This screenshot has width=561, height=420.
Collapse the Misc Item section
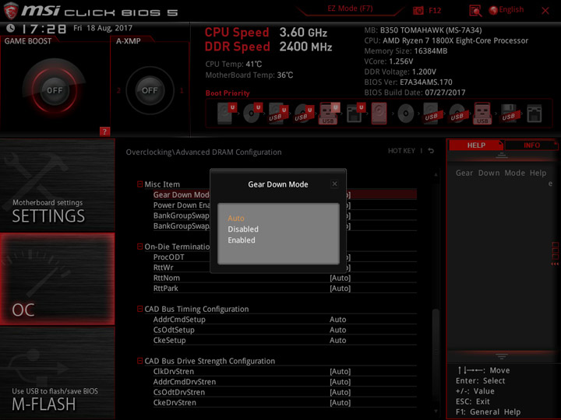click(140, 184)
